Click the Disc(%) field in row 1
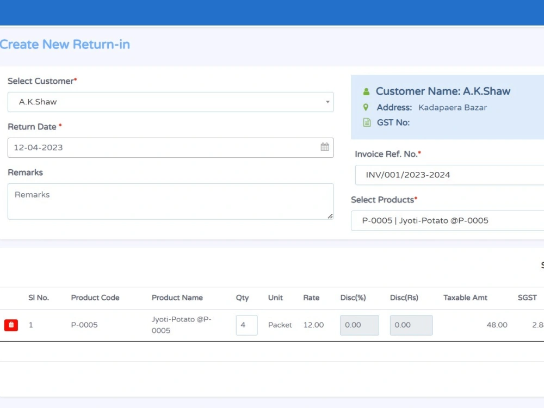 point(360,325)
